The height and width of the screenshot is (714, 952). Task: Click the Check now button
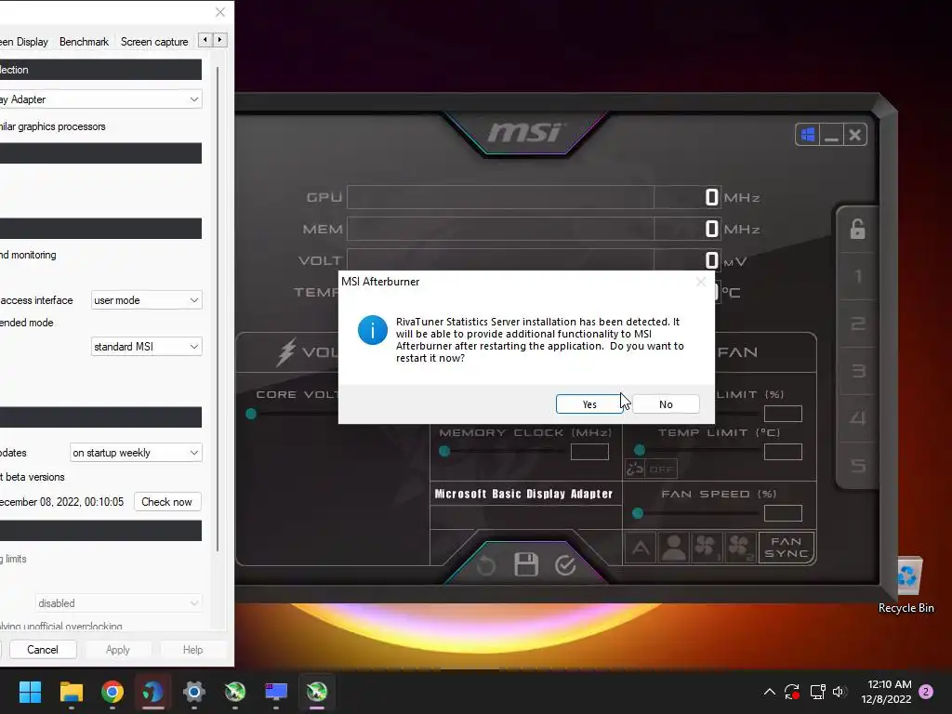(x=167, y=502)
